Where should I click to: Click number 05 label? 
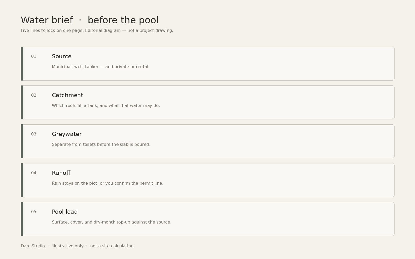pyautogui.click(x=34, y=212)
